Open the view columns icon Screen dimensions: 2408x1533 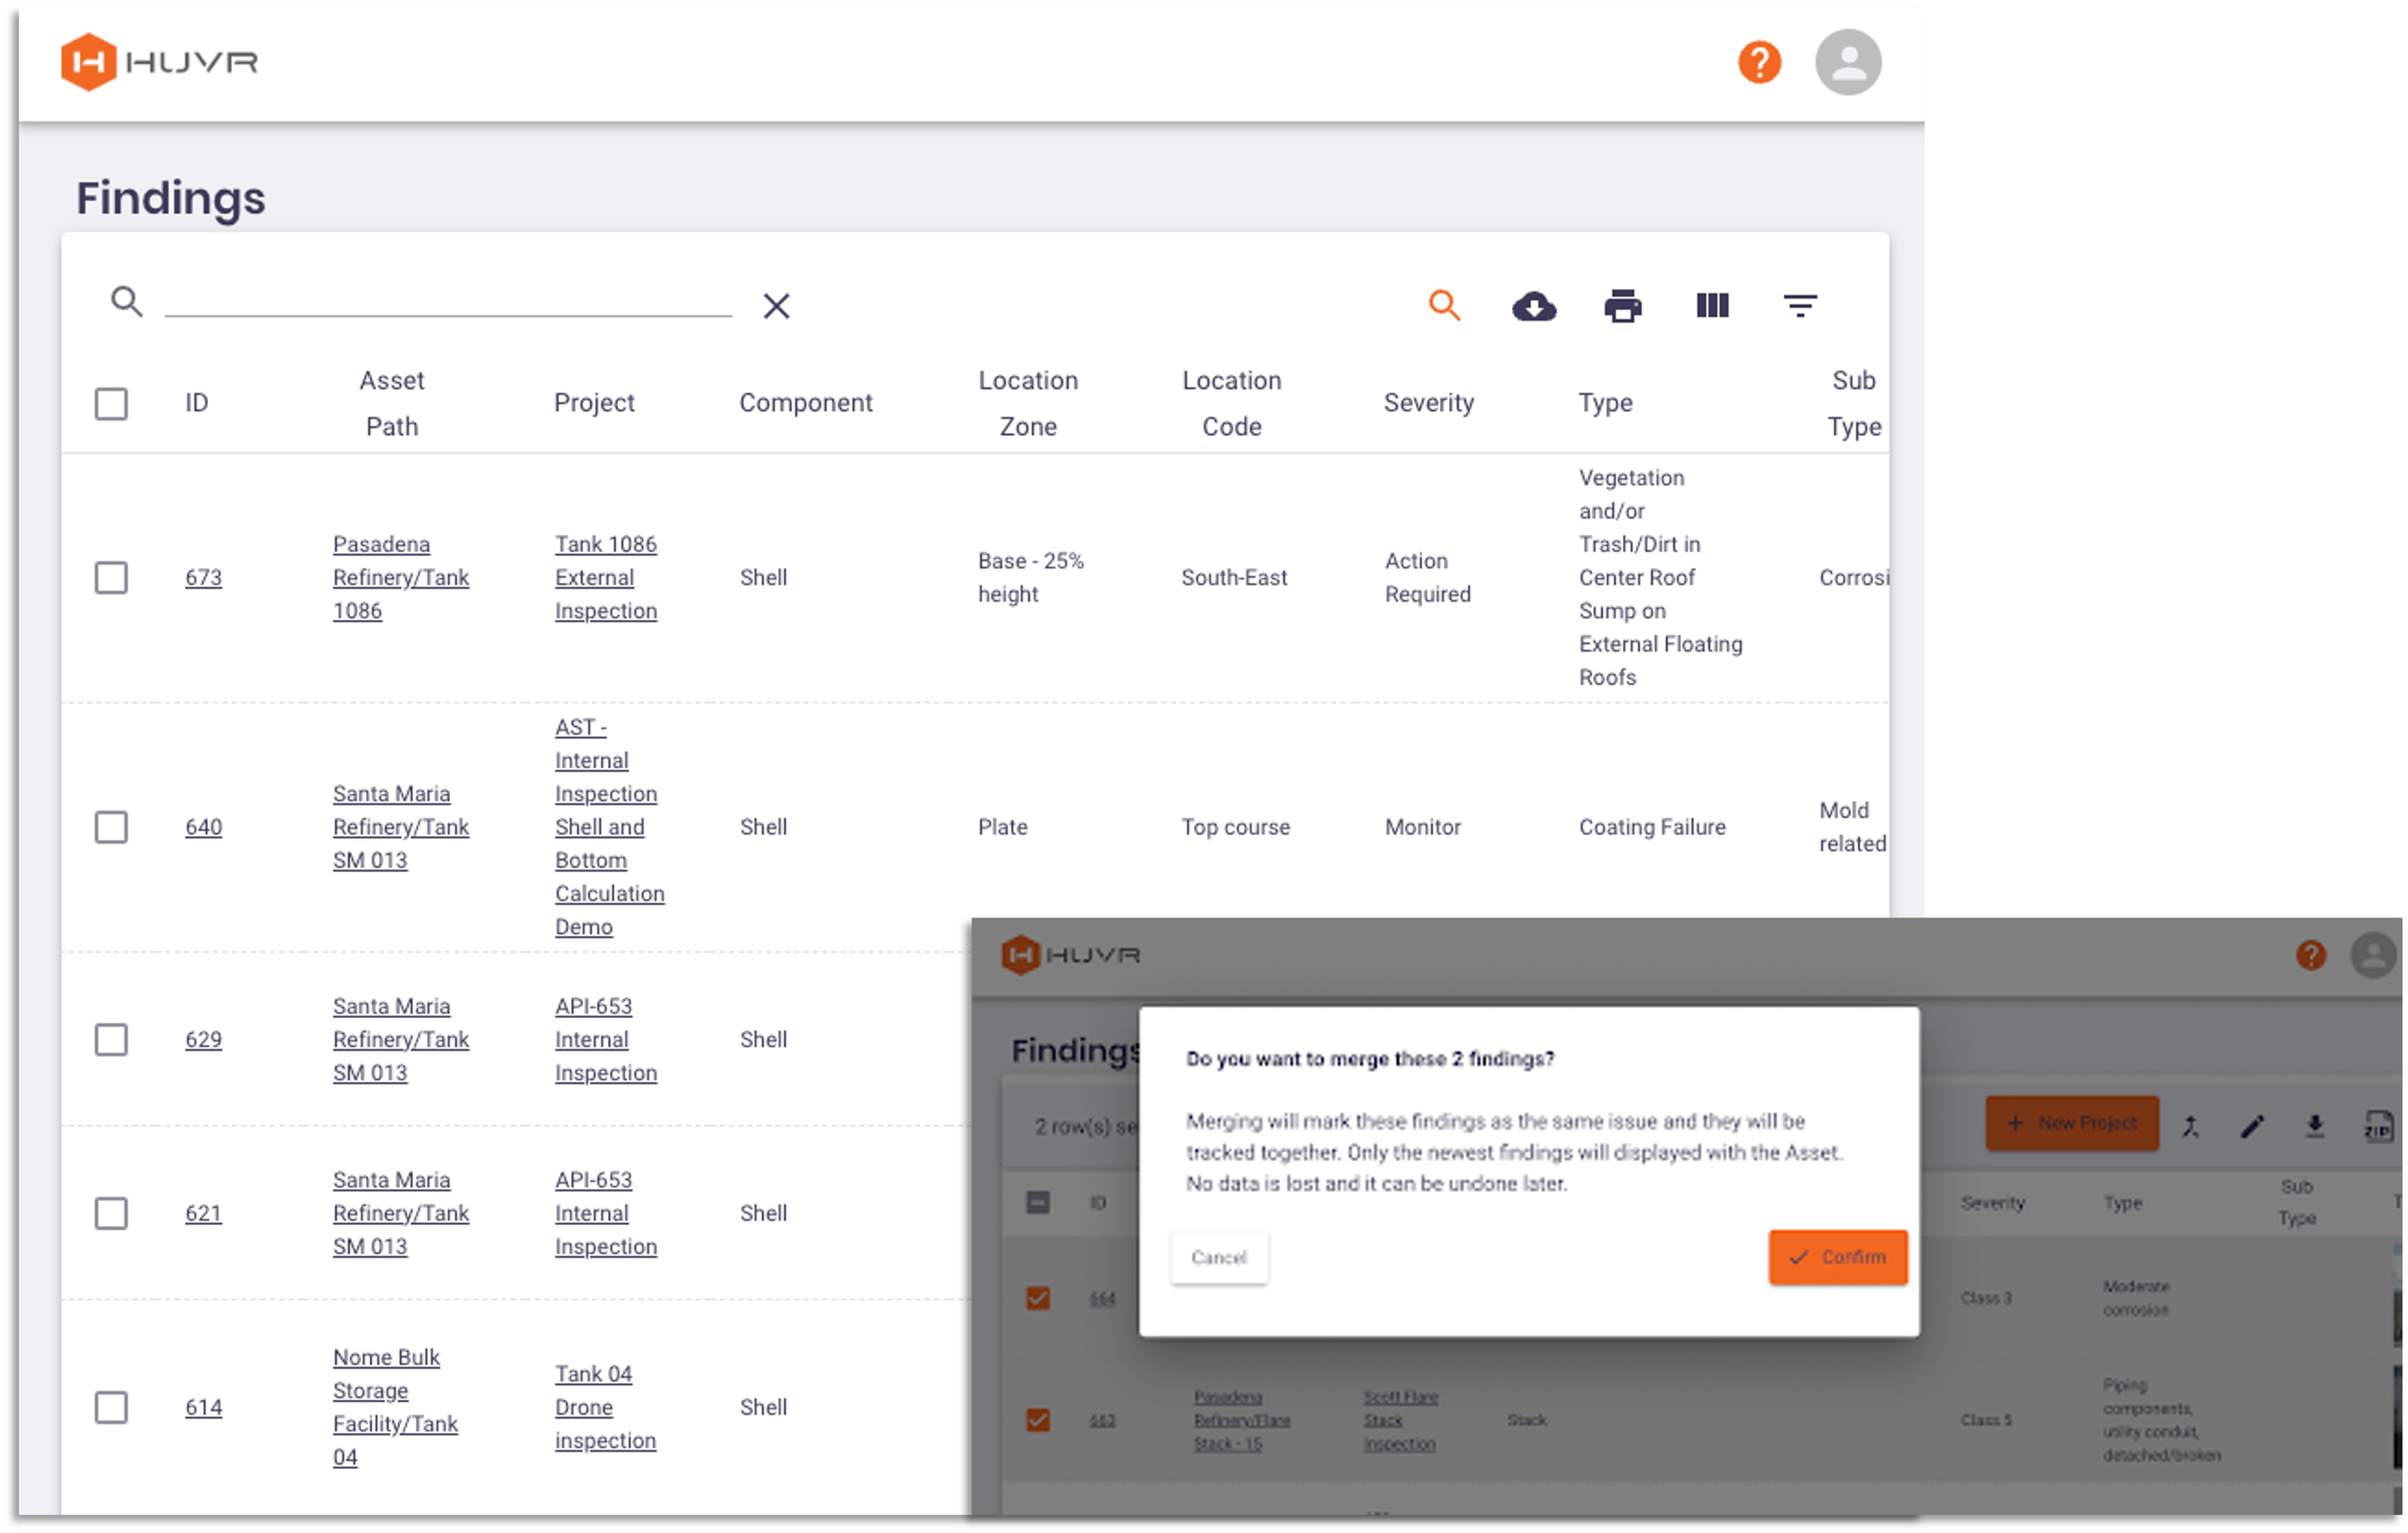(x=1712, y=305)
